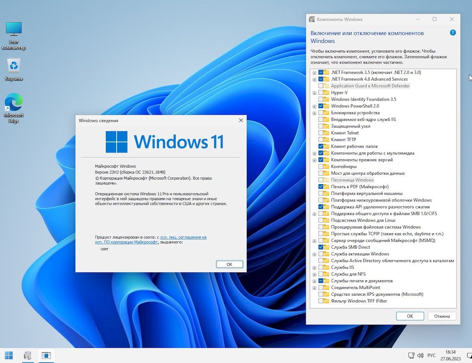Check the Контейнеры checkbox
Viewport: 472px width, 363px height.
point(321,167)
